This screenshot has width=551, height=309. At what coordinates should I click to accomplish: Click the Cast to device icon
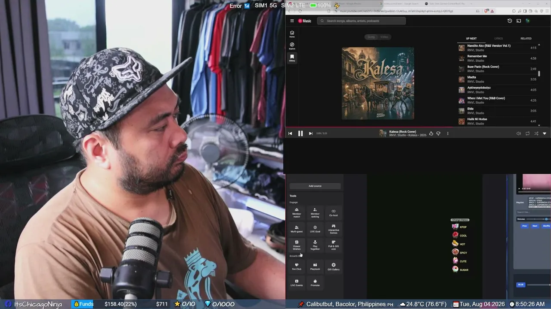click(519, 21)
